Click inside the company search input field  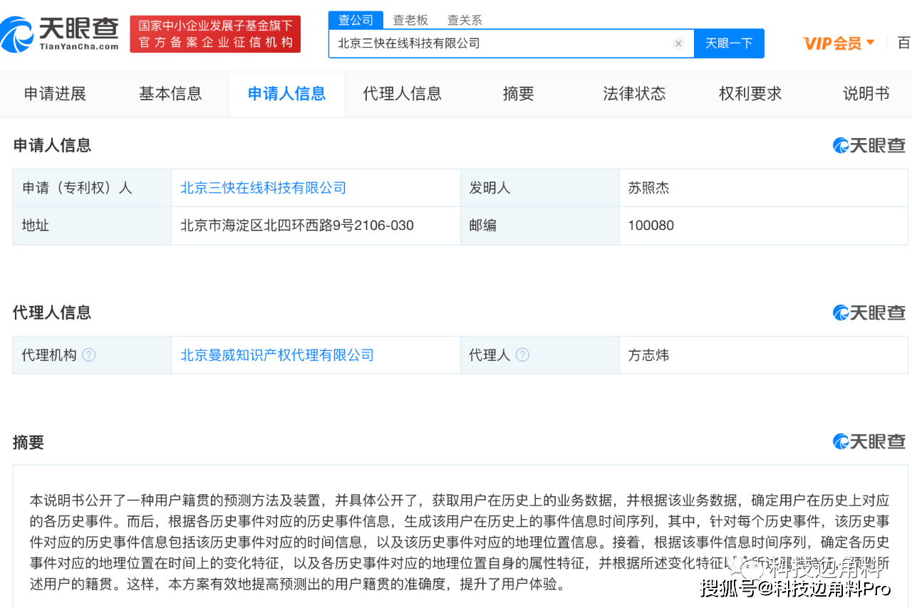click(499, 43)
